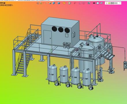Click the black color swatch in toolbar
This screenshot has height=104, width=127.
tap(94, 3)
